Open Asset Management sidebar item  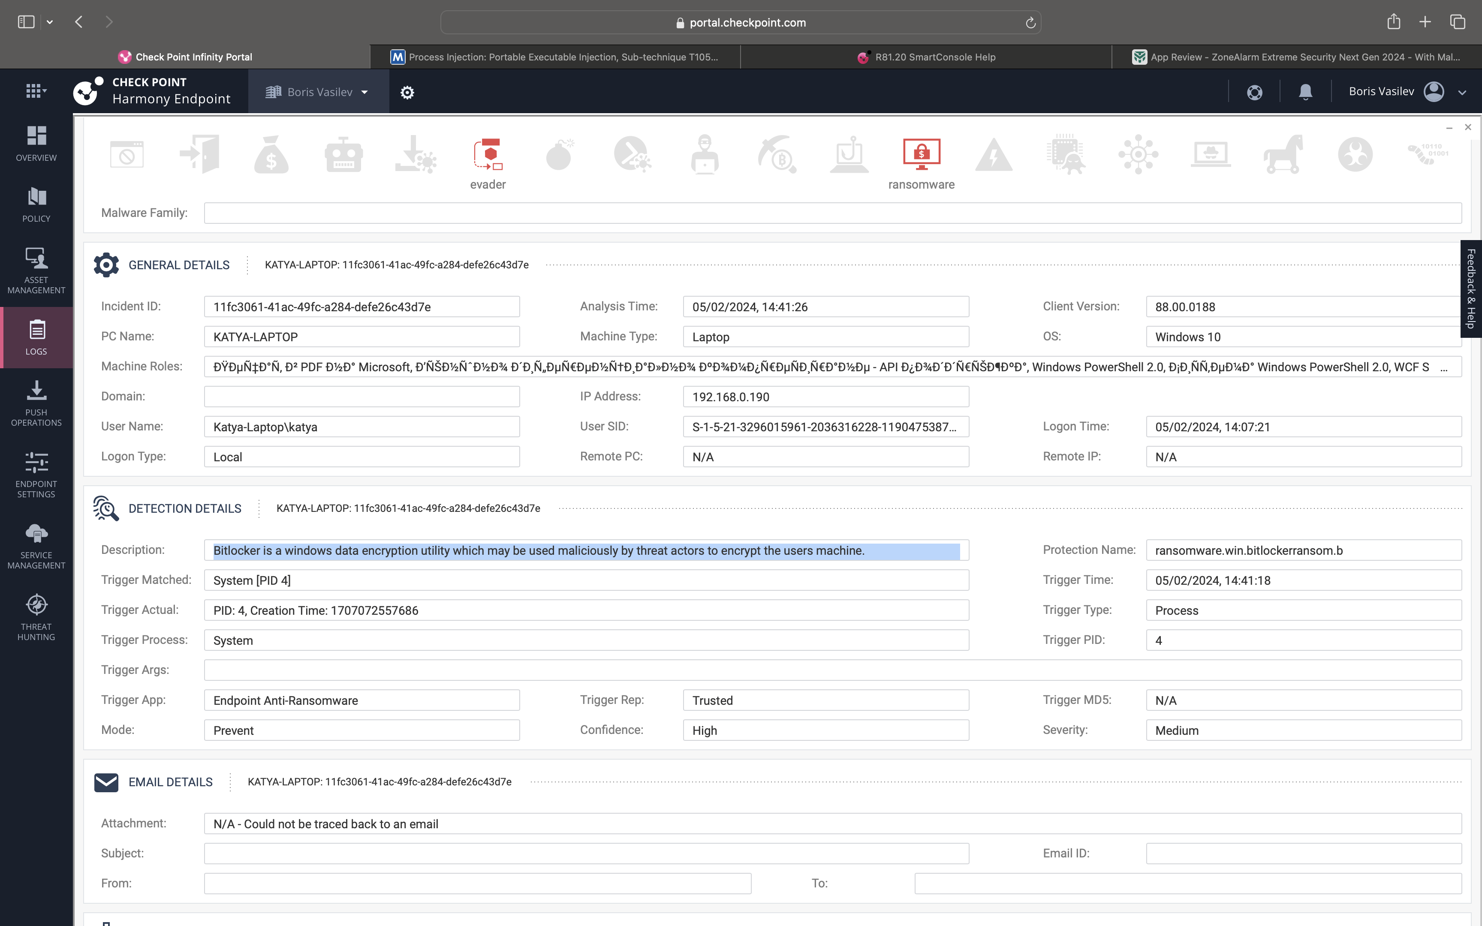[36, 271]
